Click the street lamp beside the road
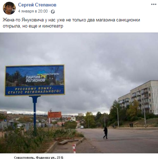The height and width of the screenshot is (159, 158). pos(117,117)
